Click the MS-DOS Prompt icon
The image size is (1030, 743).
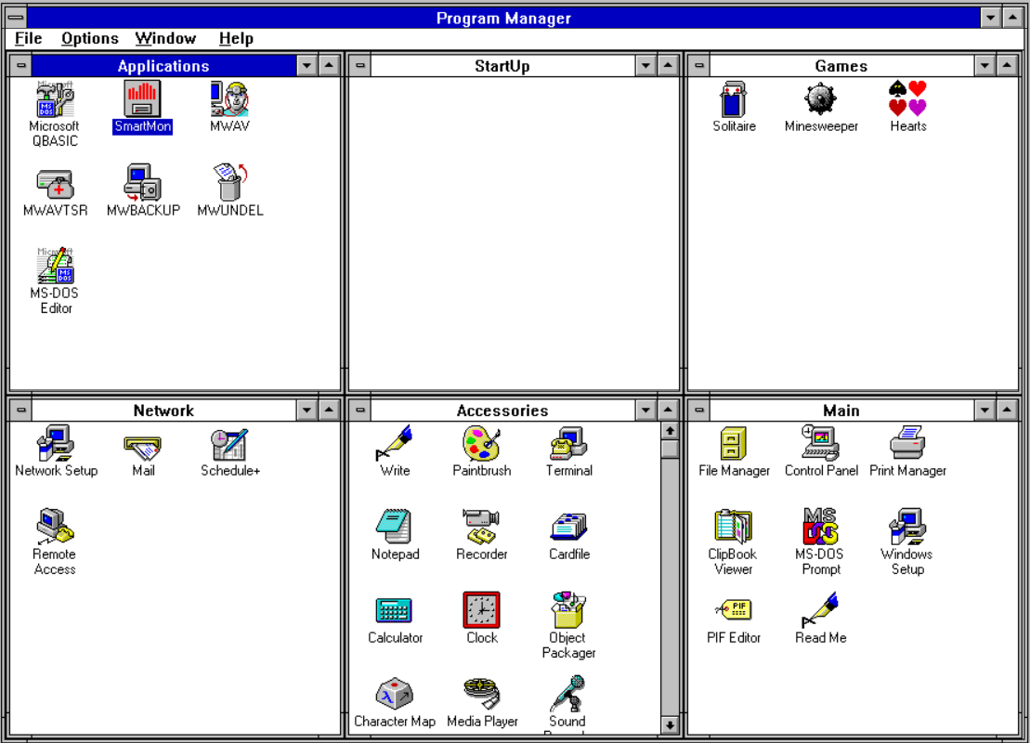coord(820,527)
